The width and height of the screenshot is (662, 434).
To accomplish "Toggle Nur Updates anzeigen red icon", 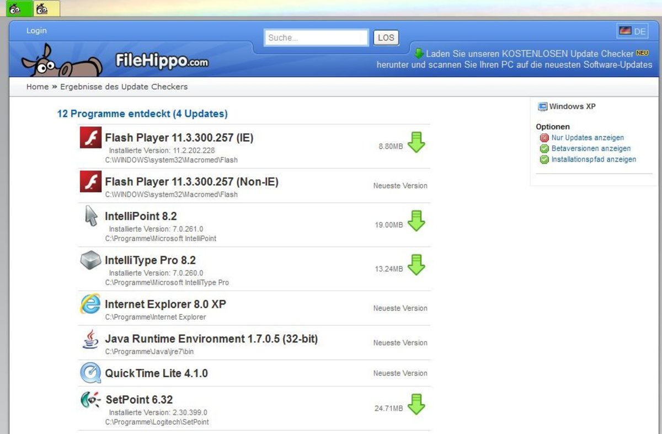I will pyautogui.click(x=544, y=138).
